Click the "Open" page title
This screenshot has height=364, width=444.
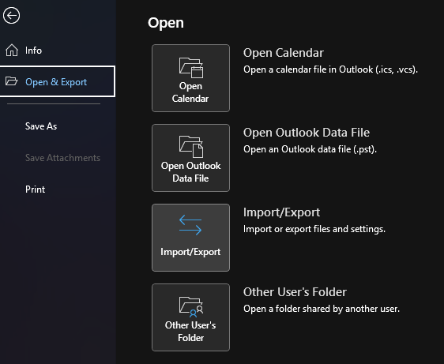pyautogui.click(x=166, y=23)
